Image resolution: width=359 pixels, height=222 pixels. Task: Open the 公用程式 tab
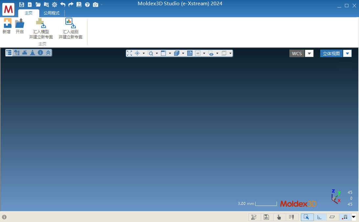pyautogui.click(x=52, y=13)
